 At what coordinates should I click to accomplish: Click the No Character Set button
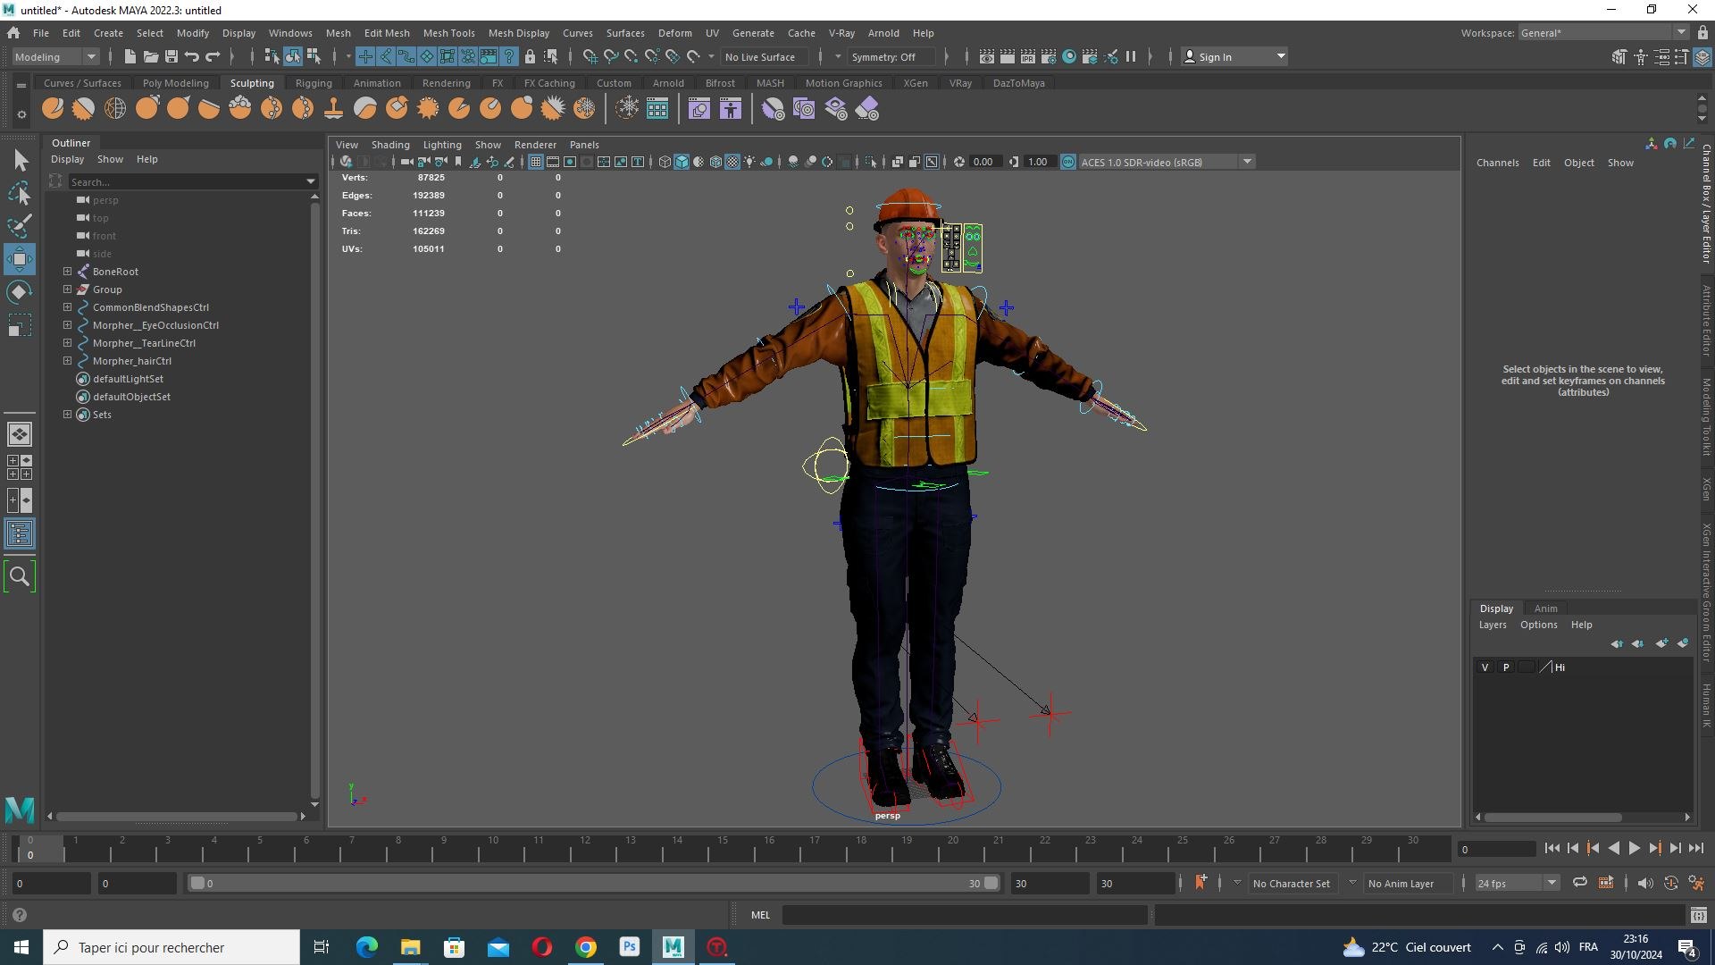click(x=1291, y=884)
